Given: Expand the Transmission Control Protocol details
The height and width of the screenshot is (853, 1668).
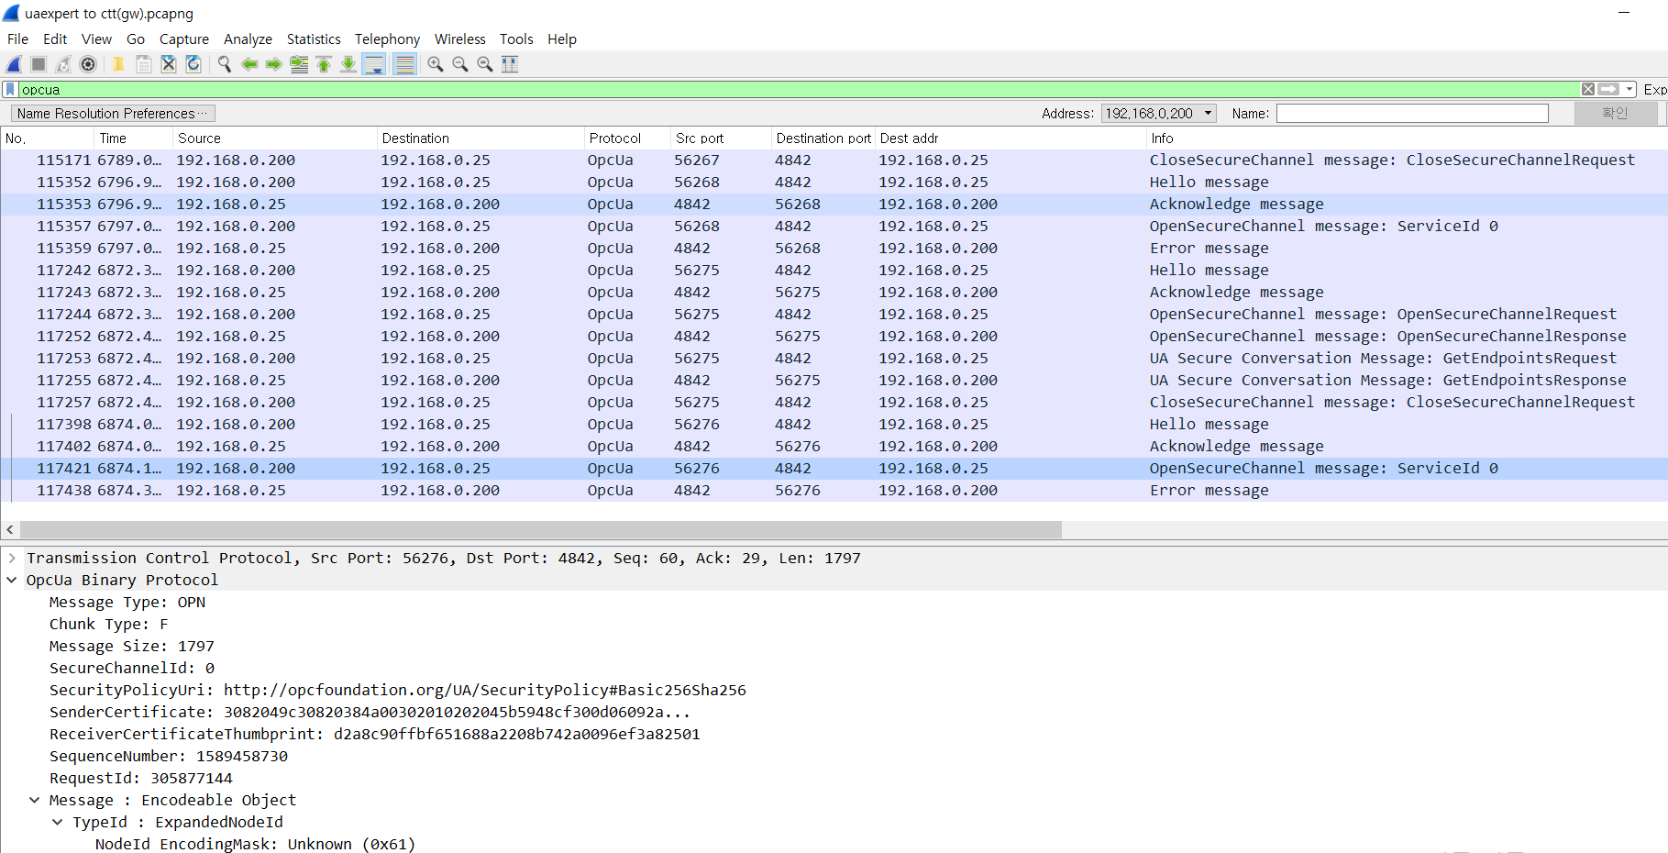Looking at the screenshot, I should 12,558.
